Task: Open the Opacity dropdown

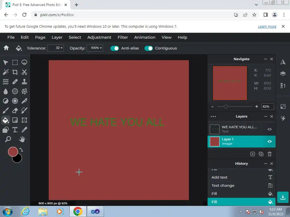Action: tap(95, 48)
